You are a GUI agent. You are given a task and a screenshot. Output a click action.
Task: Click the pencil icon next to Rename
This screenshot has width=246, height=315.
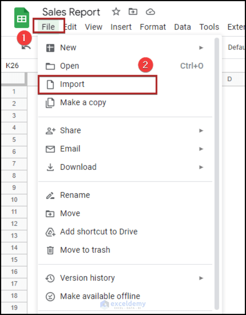(x=50, y=195)
